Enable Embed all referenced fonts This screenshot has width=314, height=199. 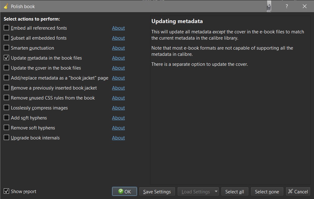(x=7, y=28)
